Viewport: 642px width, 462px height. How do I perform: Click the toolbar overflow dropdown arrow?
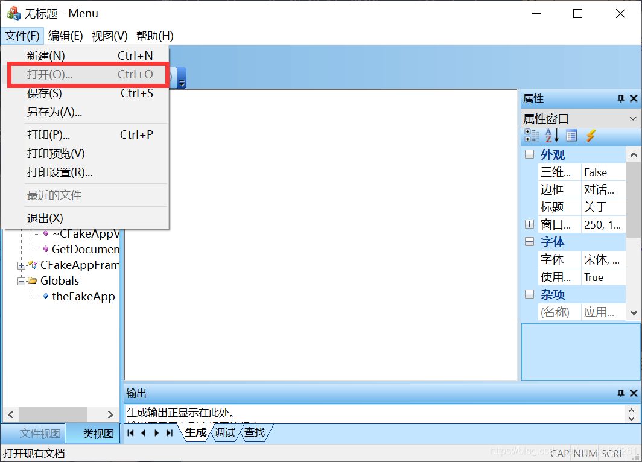tap(182, 78)
